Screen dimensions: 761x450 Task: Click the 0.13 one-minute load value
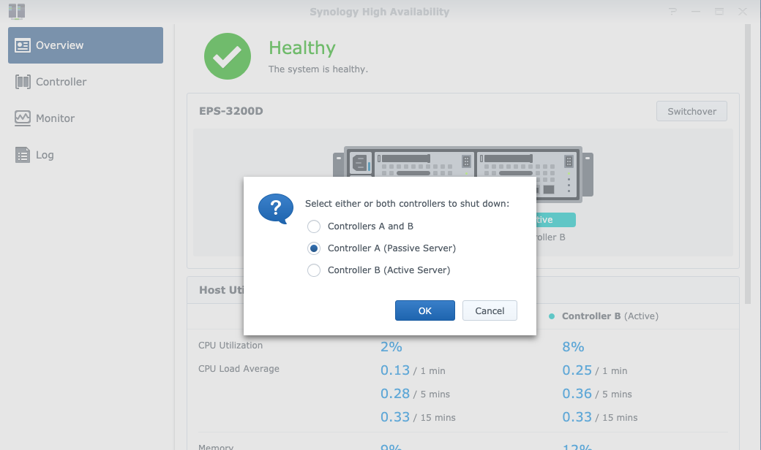[395, 370]
